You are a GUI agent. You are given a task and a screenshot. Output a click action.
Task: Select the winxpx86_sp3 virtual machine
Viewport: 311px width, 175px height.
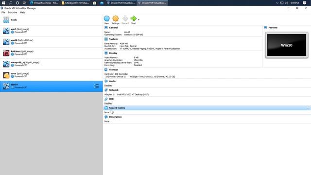[52, 64]
